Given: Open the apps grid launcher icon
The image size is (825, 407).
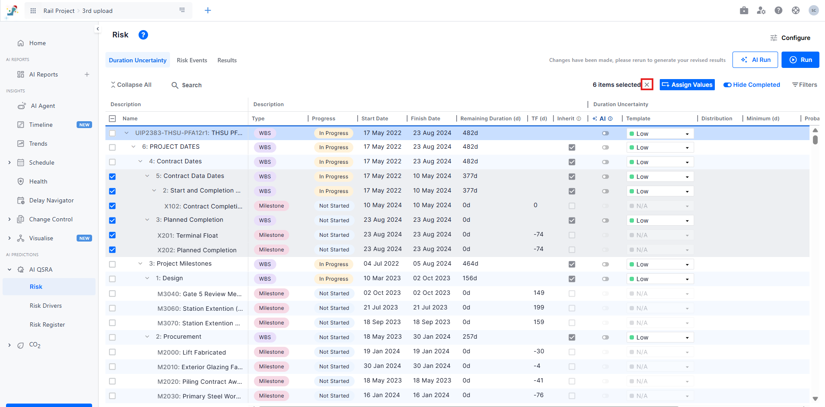Looking at the screenshot, I should coord(33,11).
